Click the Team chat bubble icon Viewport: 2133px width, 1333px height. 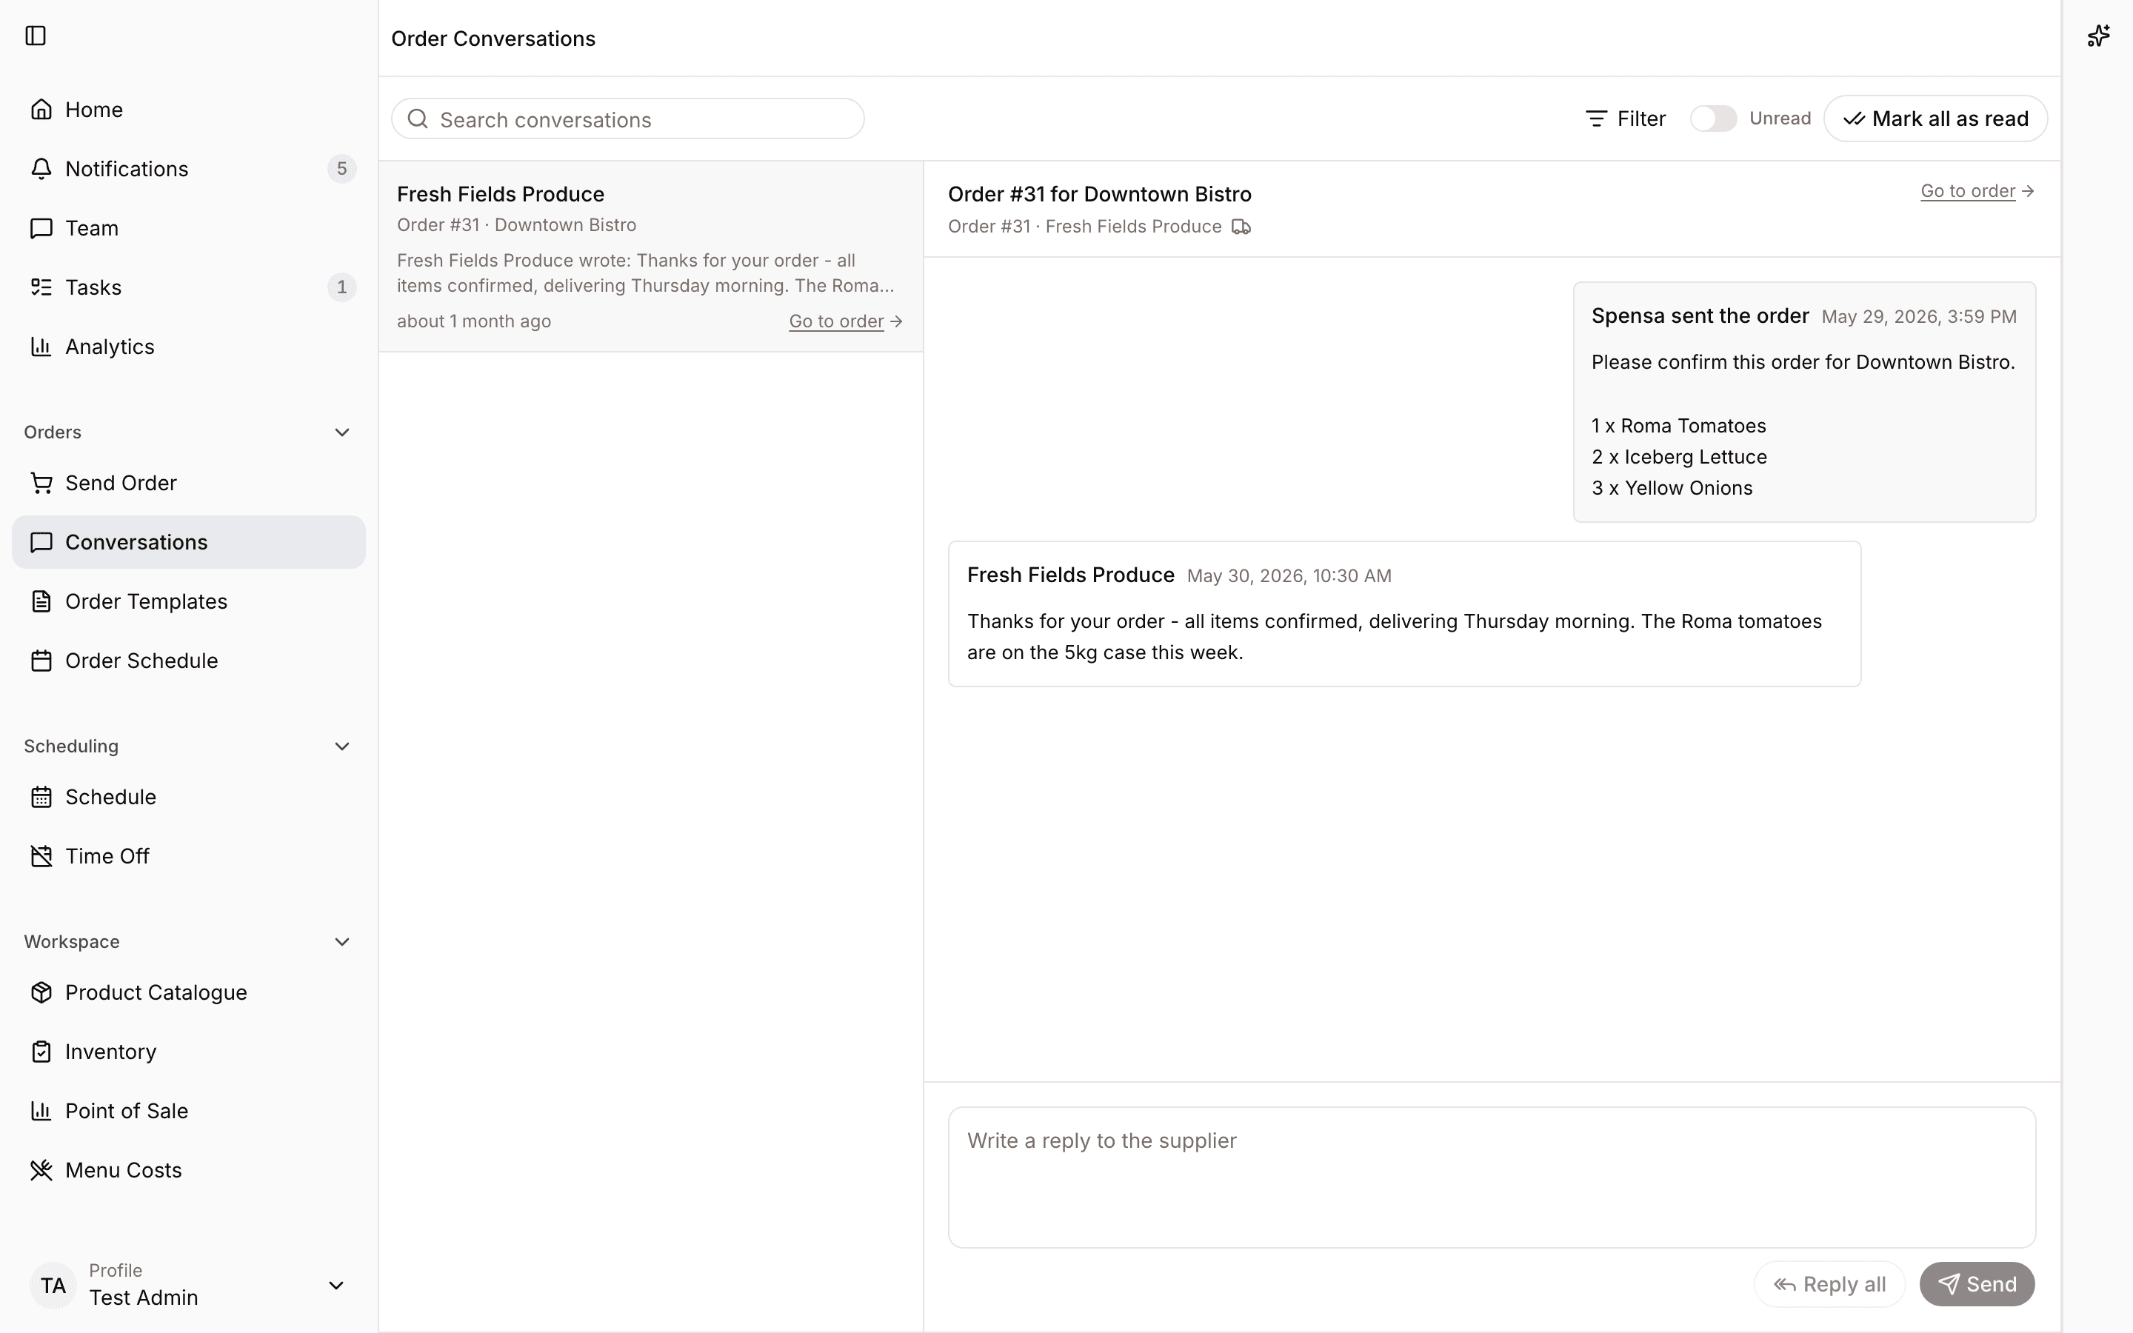point(41,227)
